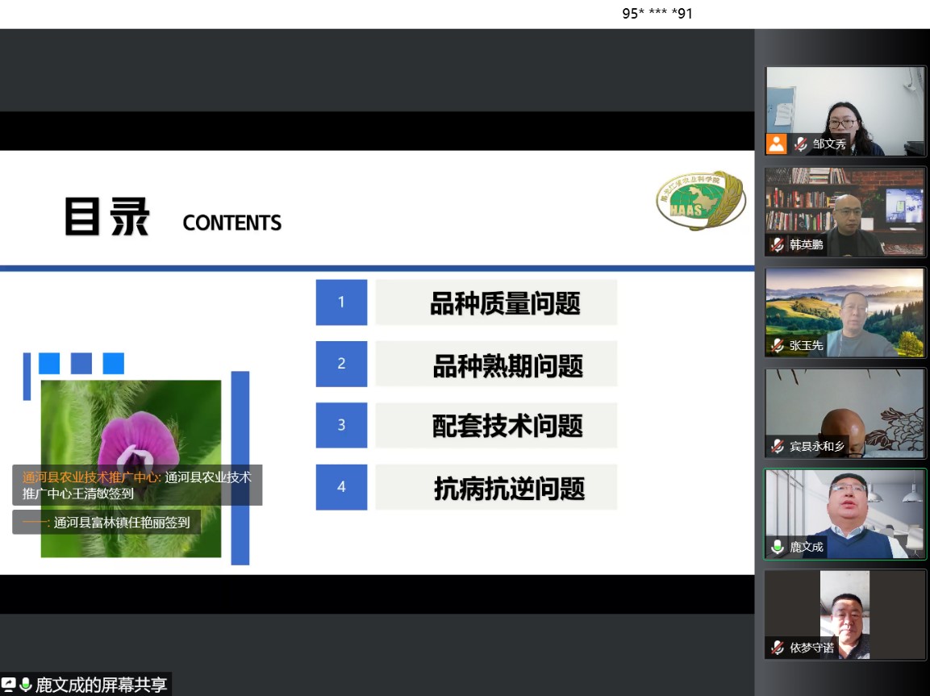The image size is (930, 696).
Task: Click the slide item 品种质量问题
Action: click(x=505, y=303)
